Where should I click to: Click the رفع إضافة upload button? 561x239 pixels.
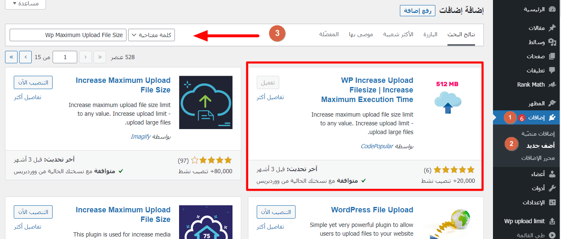[417, 11]
